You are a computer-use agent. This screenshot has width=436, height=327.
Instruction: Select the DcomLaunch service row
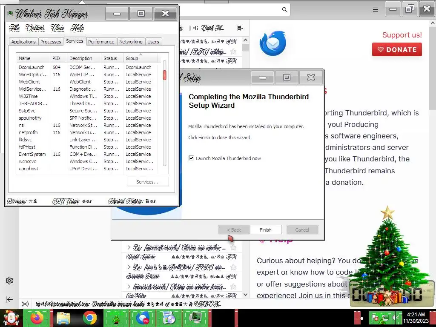tap(87, 67)
